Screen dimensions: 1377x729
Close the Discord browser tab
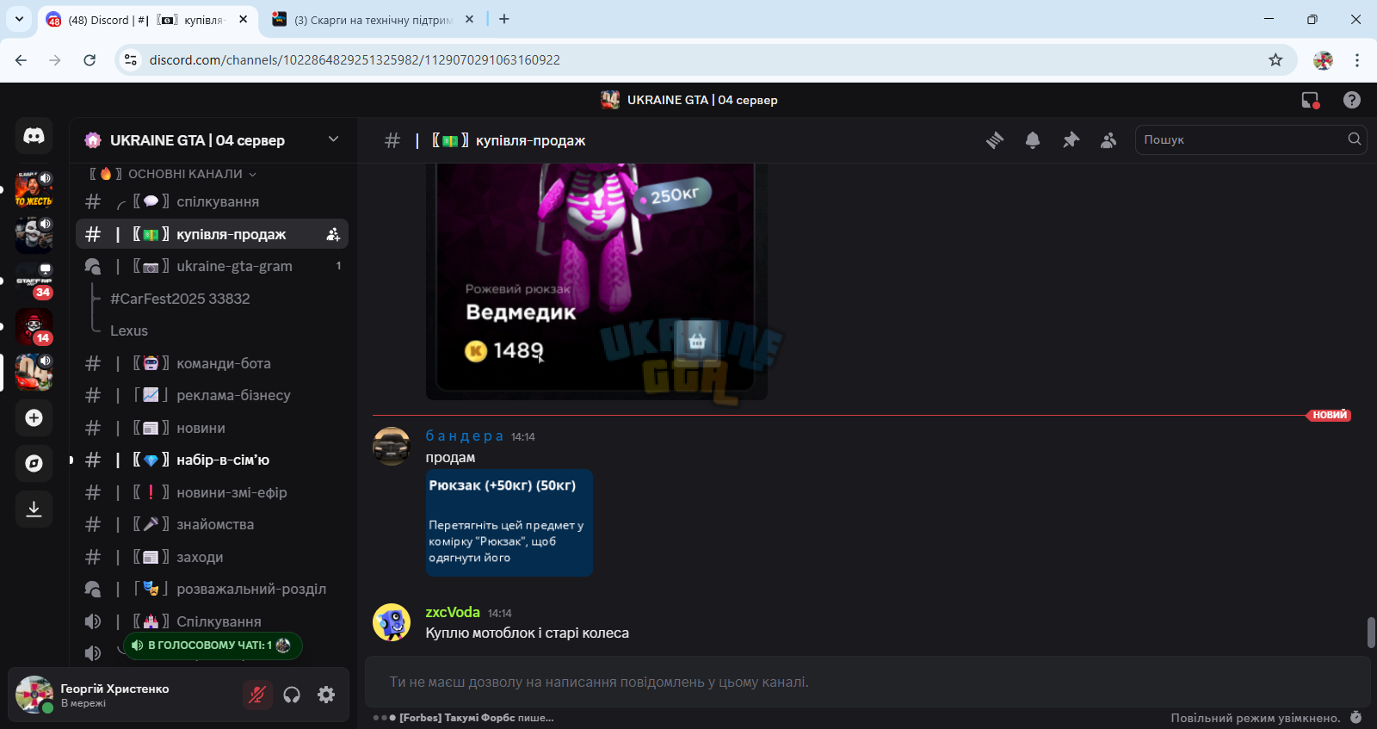tap(244, 19)
